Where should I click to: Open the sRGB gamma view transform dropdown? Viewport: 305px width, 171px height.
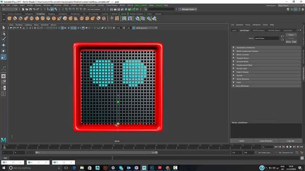point(146,28)
